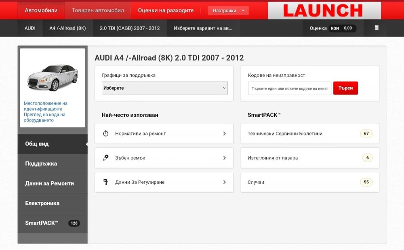Select Общ вид in sidebar
The width and height of the screenshot is (404, 250).
click(x=53, y=144)
